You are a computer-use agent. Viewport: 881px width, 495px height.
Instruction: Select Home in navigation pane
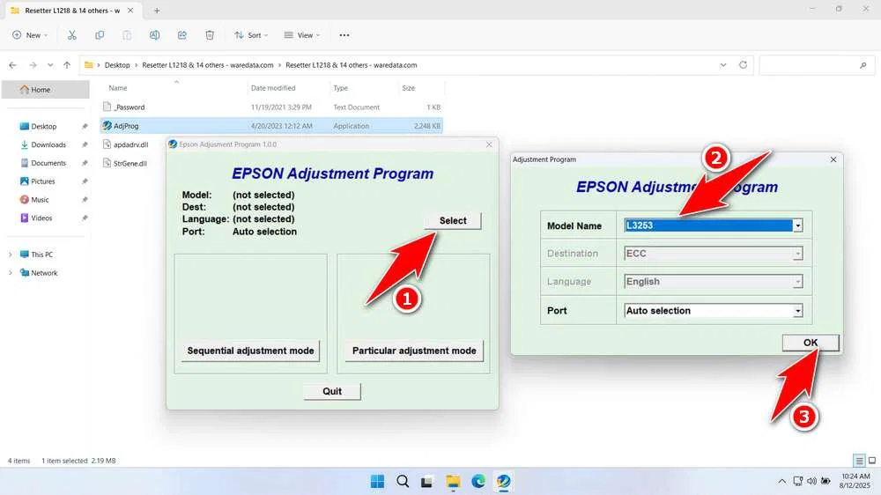pos(46,89)
